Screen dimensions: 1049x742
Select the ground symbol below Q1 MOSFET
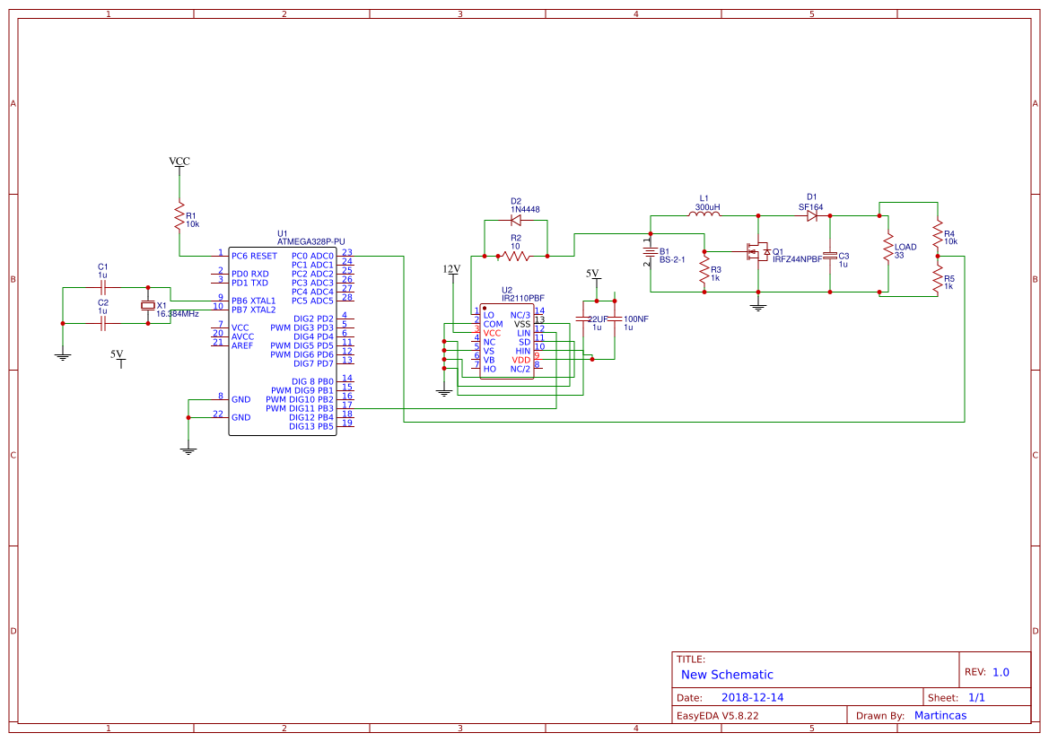758,306
